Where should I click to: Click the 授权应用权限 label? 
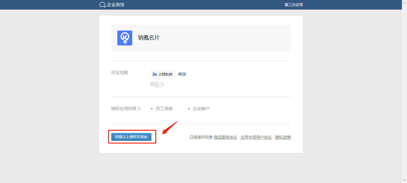click(x=124, y=109)
